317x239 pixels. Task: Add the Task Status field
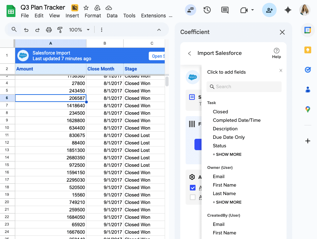tap(219, 146)
